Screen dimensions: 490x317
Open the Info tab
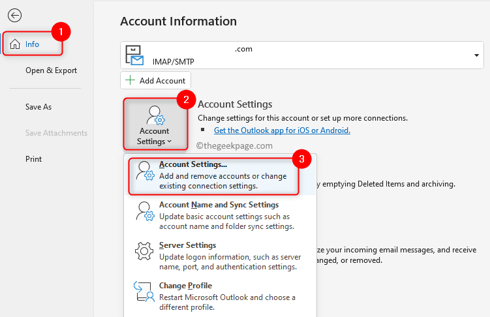[33, 44]
